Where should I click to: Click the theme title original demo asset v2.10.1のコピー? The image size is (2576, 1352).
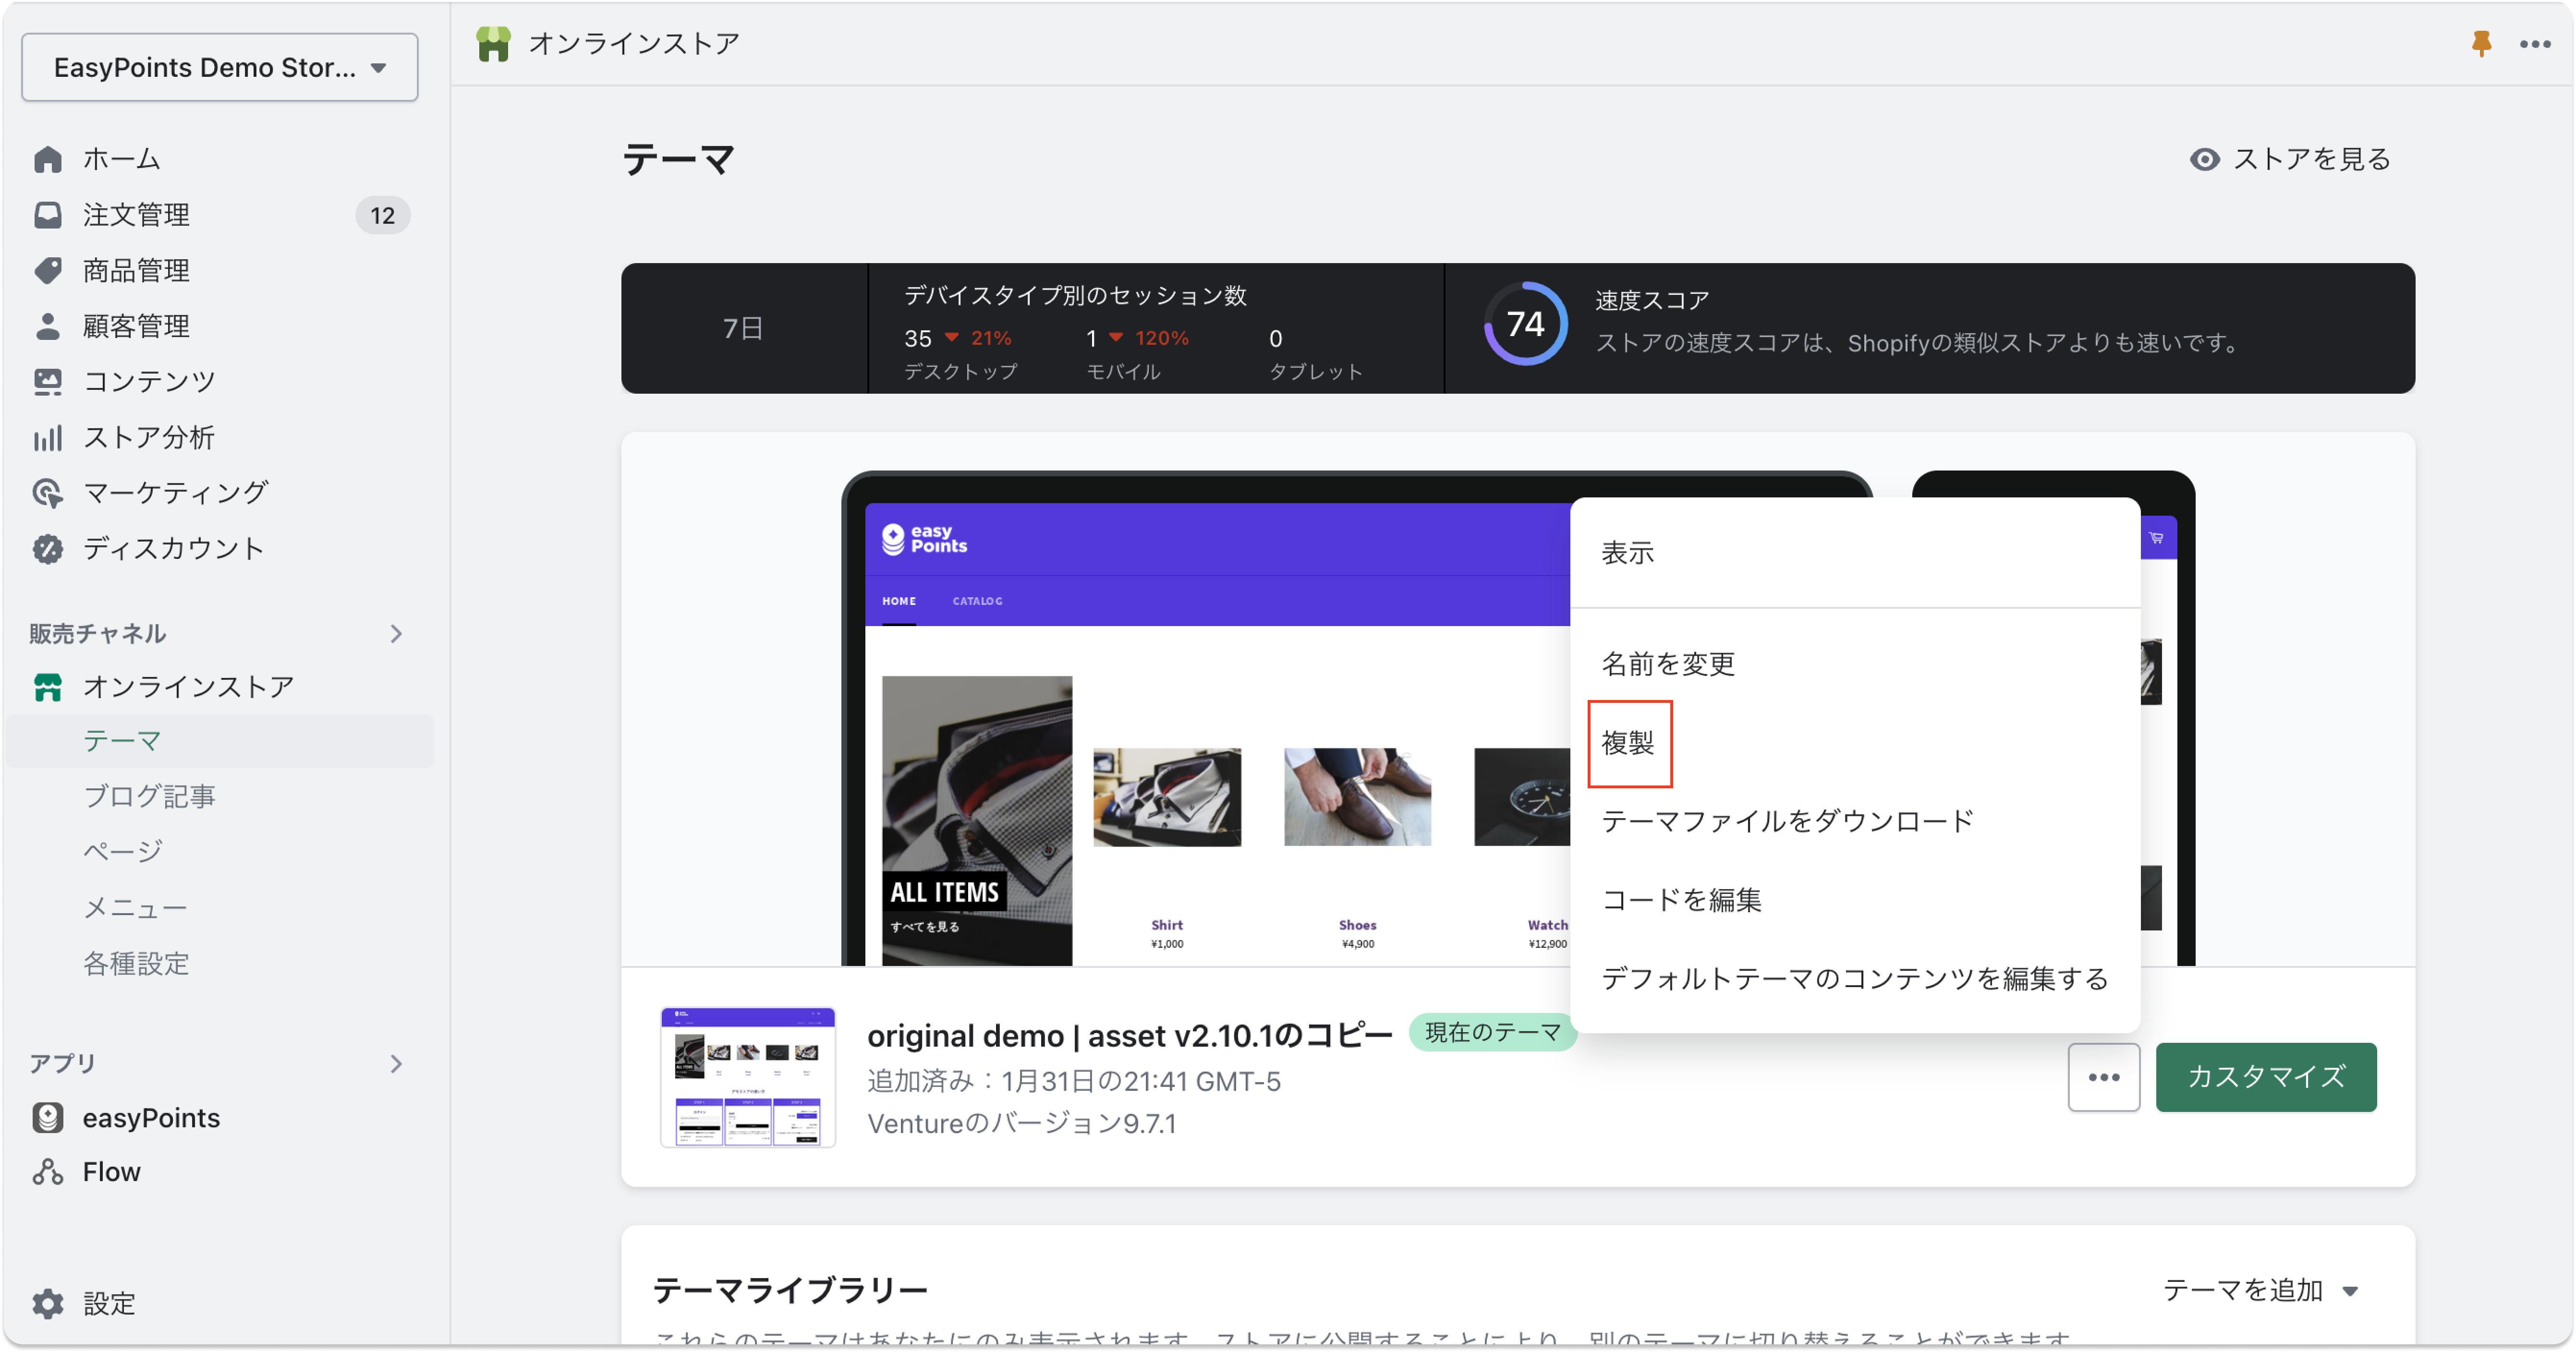click(x=1129, y=1036)
